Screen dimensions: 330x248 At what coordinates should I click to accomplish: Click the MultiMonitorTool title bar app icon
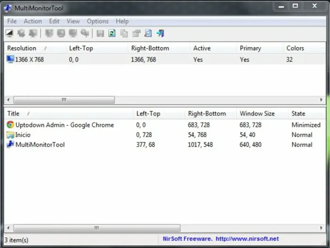coord(8,8)
